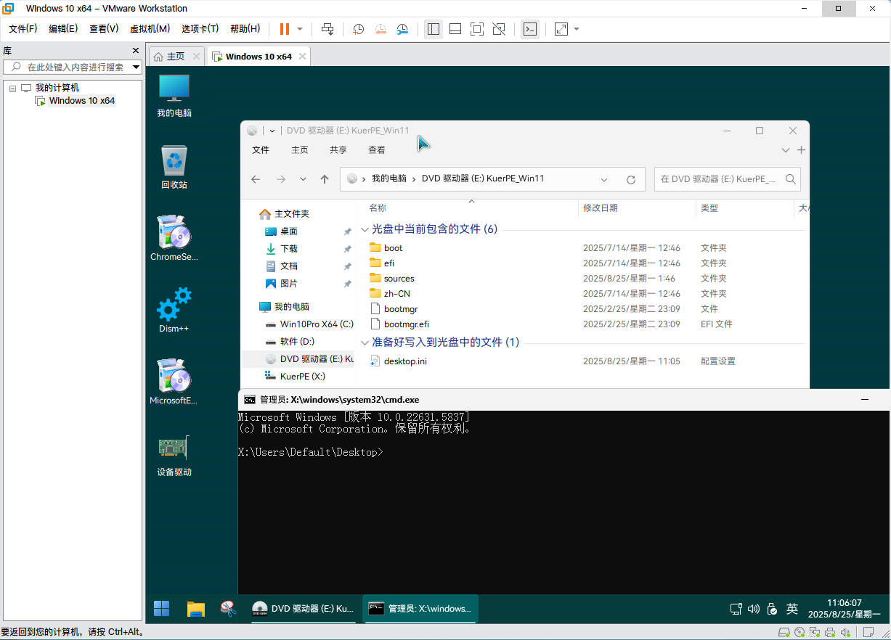The image size is (891, 640).
Task: Open power options dropdown beside pause button
Action: tap(300, 29)
